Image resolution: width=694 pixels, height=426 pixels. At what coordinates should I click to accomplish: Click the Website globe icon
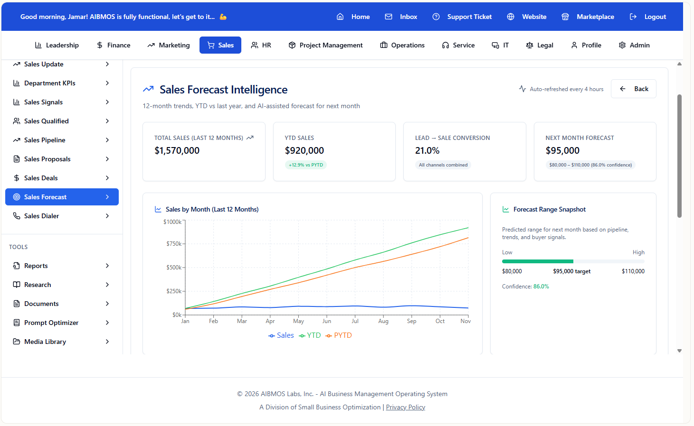[511, 17]
